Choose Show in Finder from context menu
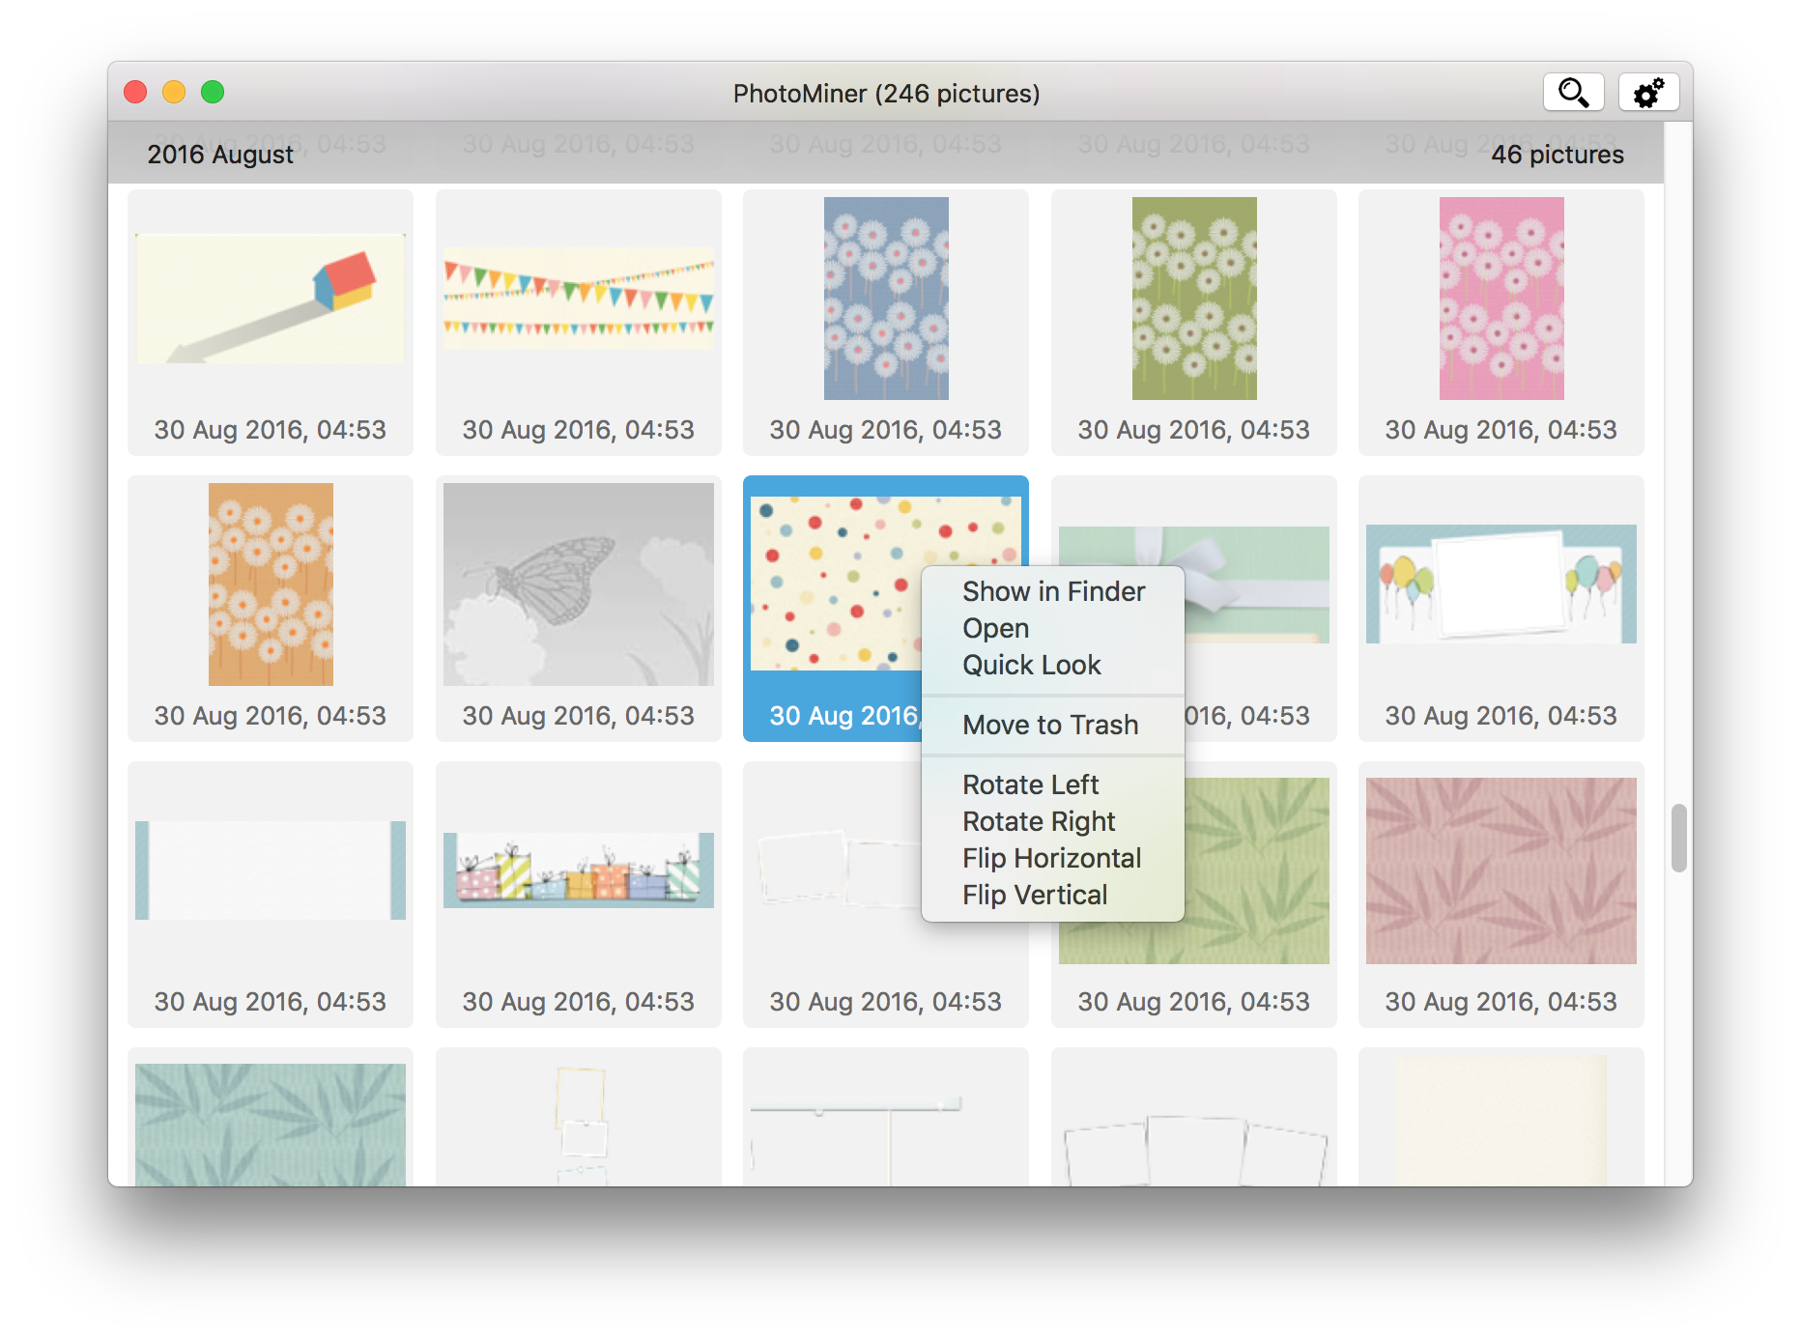Viewport: 1801px width, 1341px height. click(1053, 591)
